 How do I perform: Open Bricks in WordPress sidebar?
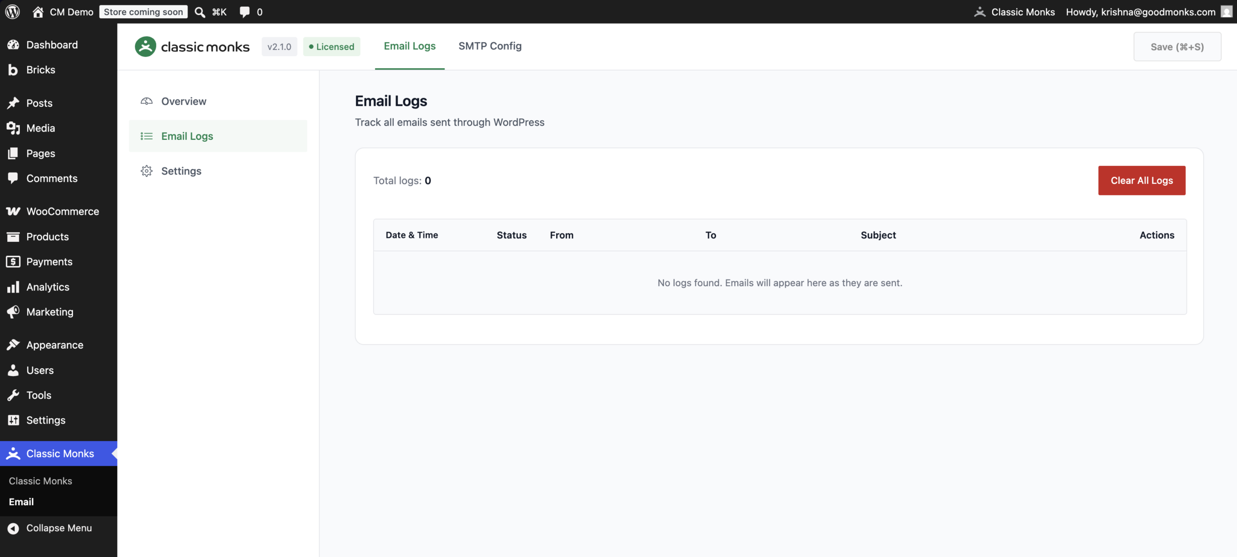pos(58,70)
